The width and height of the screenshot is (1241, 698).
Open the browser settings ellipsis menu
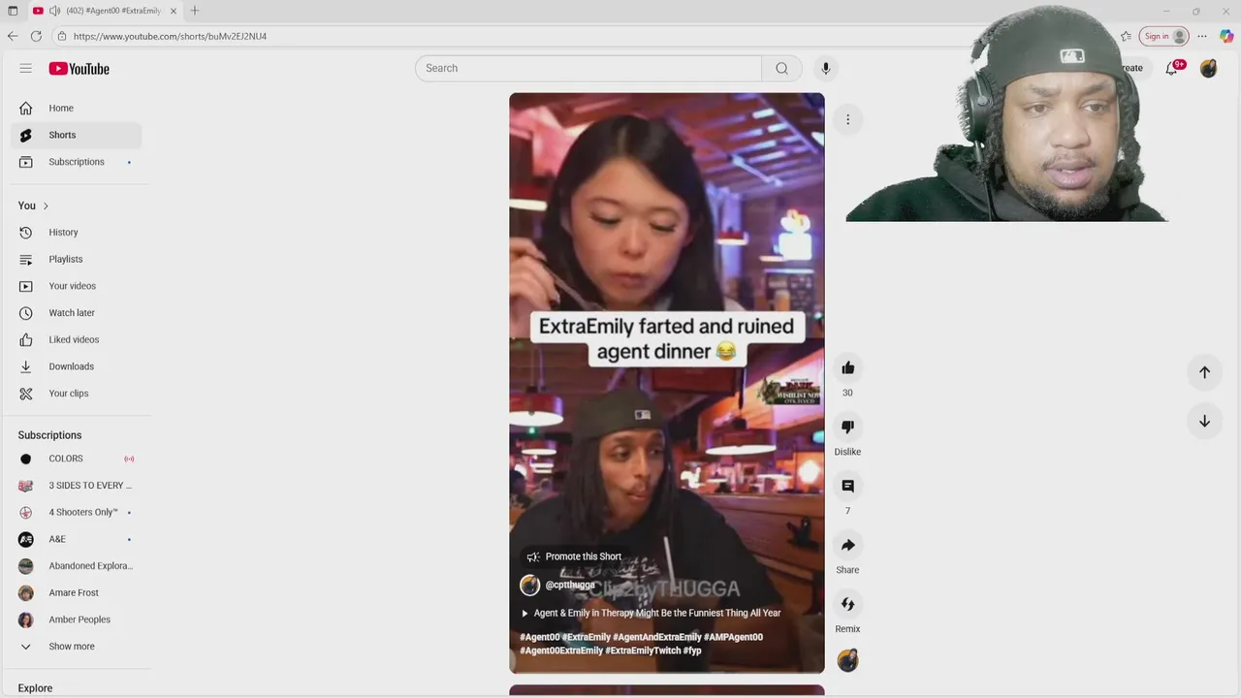pyautogui.click(x=1202, y=36)
